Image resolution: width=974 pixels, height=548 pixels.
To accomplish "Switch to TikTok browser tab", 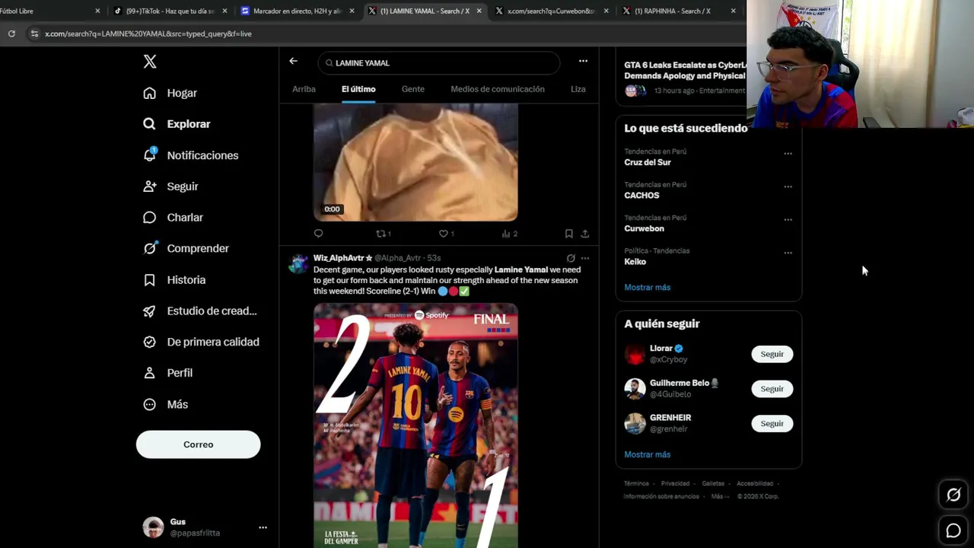I will coord(170,11).
